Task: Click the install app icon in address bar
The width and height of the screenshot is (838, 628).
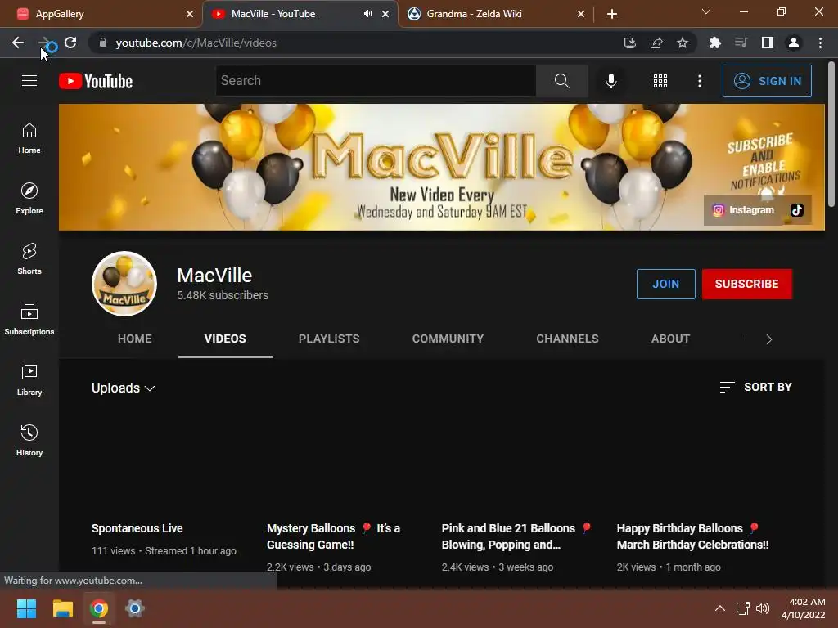Action: click(x=630, y=43)
